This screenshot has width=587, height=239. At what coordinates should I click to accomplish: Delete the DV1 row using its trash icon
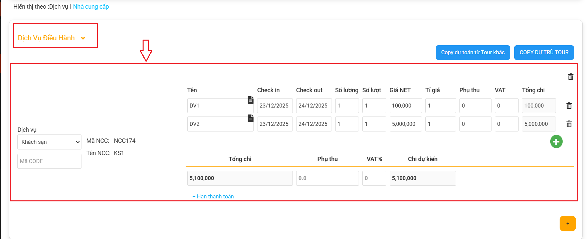click(569, 106)
